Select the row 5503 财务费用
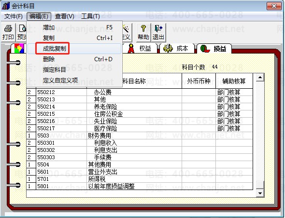The width and height of the screenshot is (285, 218). pos(140,136)
